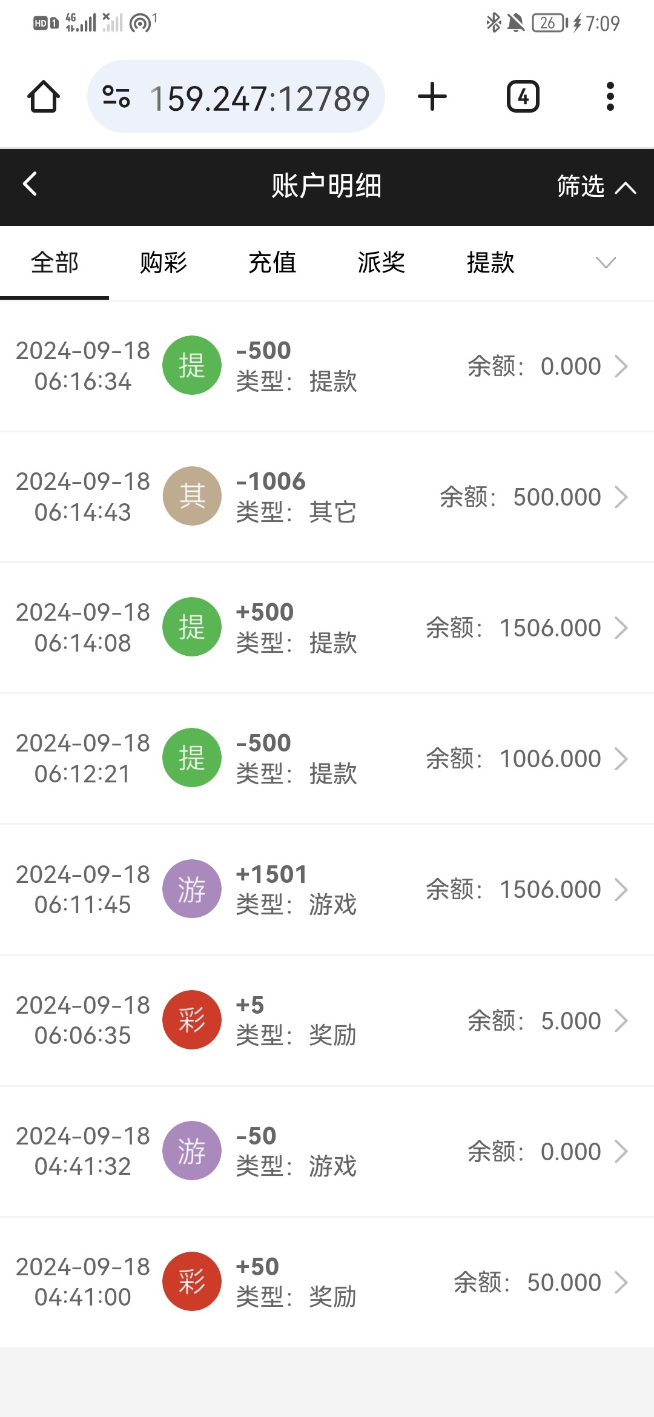Open the +50 奖励 transaction at 04:41:00

click(x=327, y=1282)
